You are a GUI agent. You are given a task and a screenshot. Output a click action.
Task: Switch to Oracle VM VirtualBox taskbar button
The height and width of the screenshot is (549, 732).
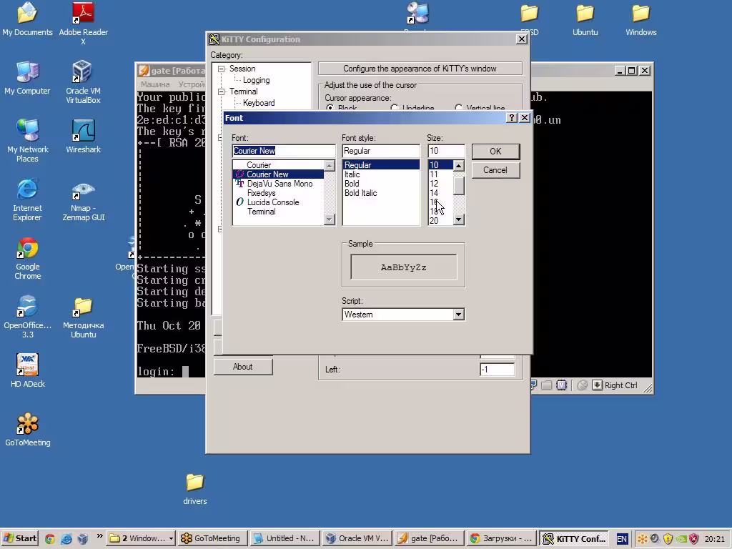tap(357, 539)
